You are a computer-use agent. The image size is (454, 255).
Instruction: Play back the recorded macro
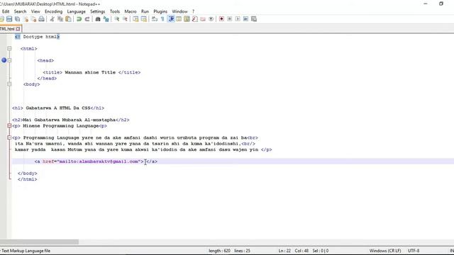click(238, 19)
